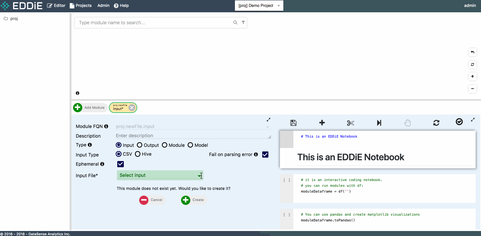Click the green Create button
Screen dimensions: 481x236
[193, 200]
